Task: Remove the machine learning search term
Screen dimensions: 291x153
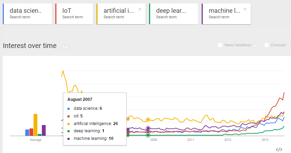Action: click(x=245, y=9)
